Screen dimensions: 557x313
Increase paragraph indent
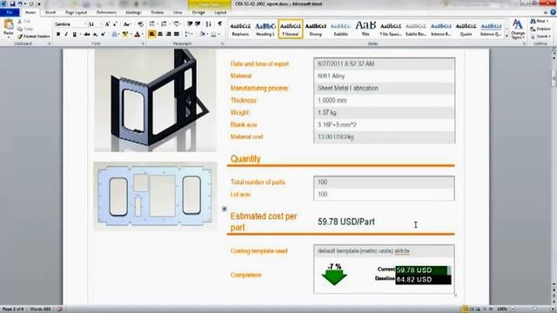(x=198, y=24)
